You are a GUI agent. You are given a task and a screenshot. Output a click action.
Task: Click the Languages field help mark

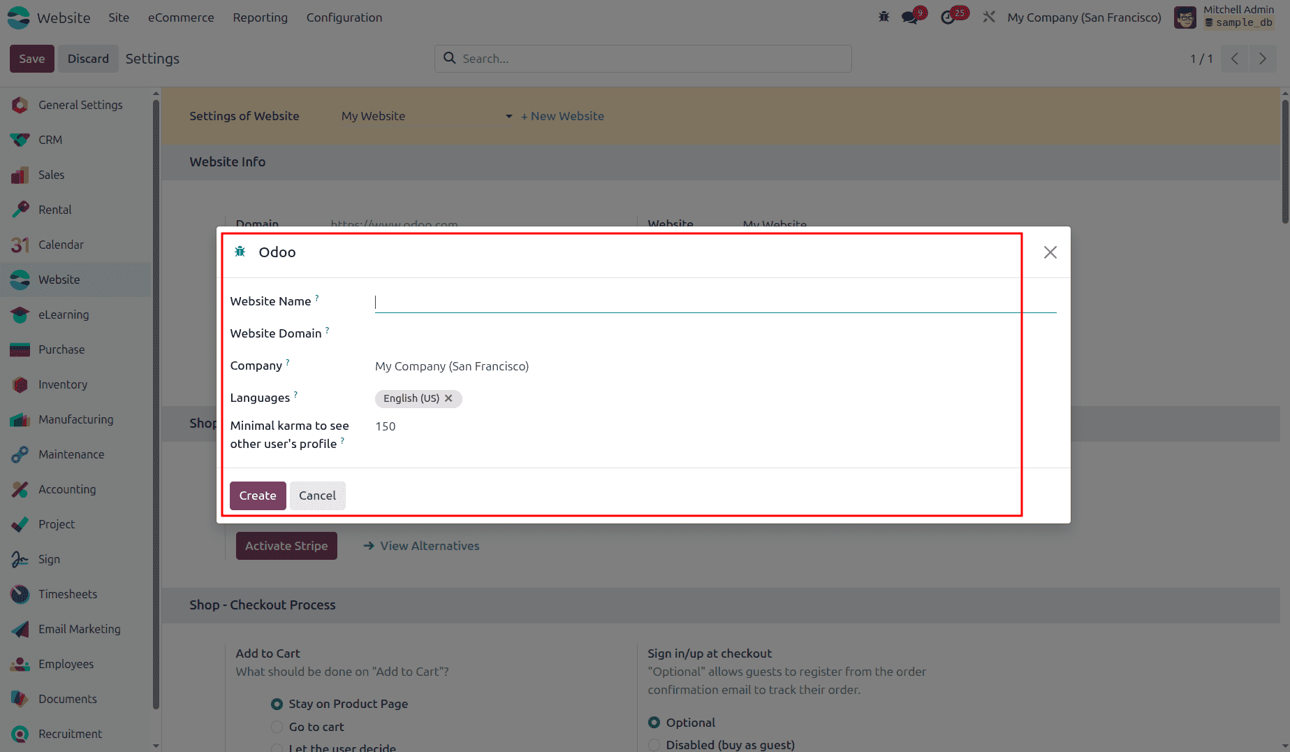pyautogui.click(x=295, y=394)
